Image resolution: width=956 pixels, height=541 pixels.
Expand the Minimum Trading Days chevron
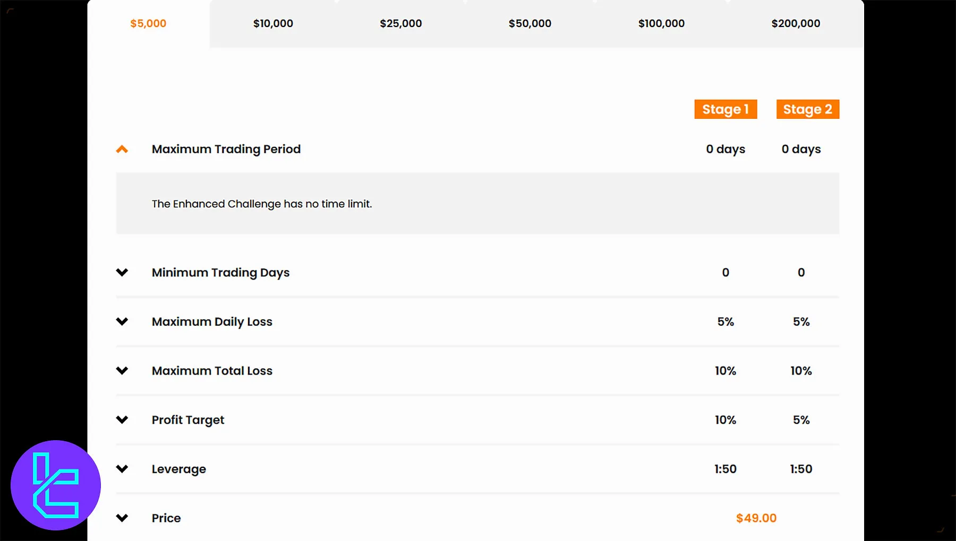pos(122,272)
